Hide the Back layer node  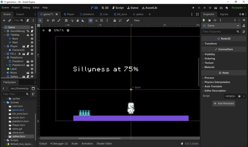point(32,39)
